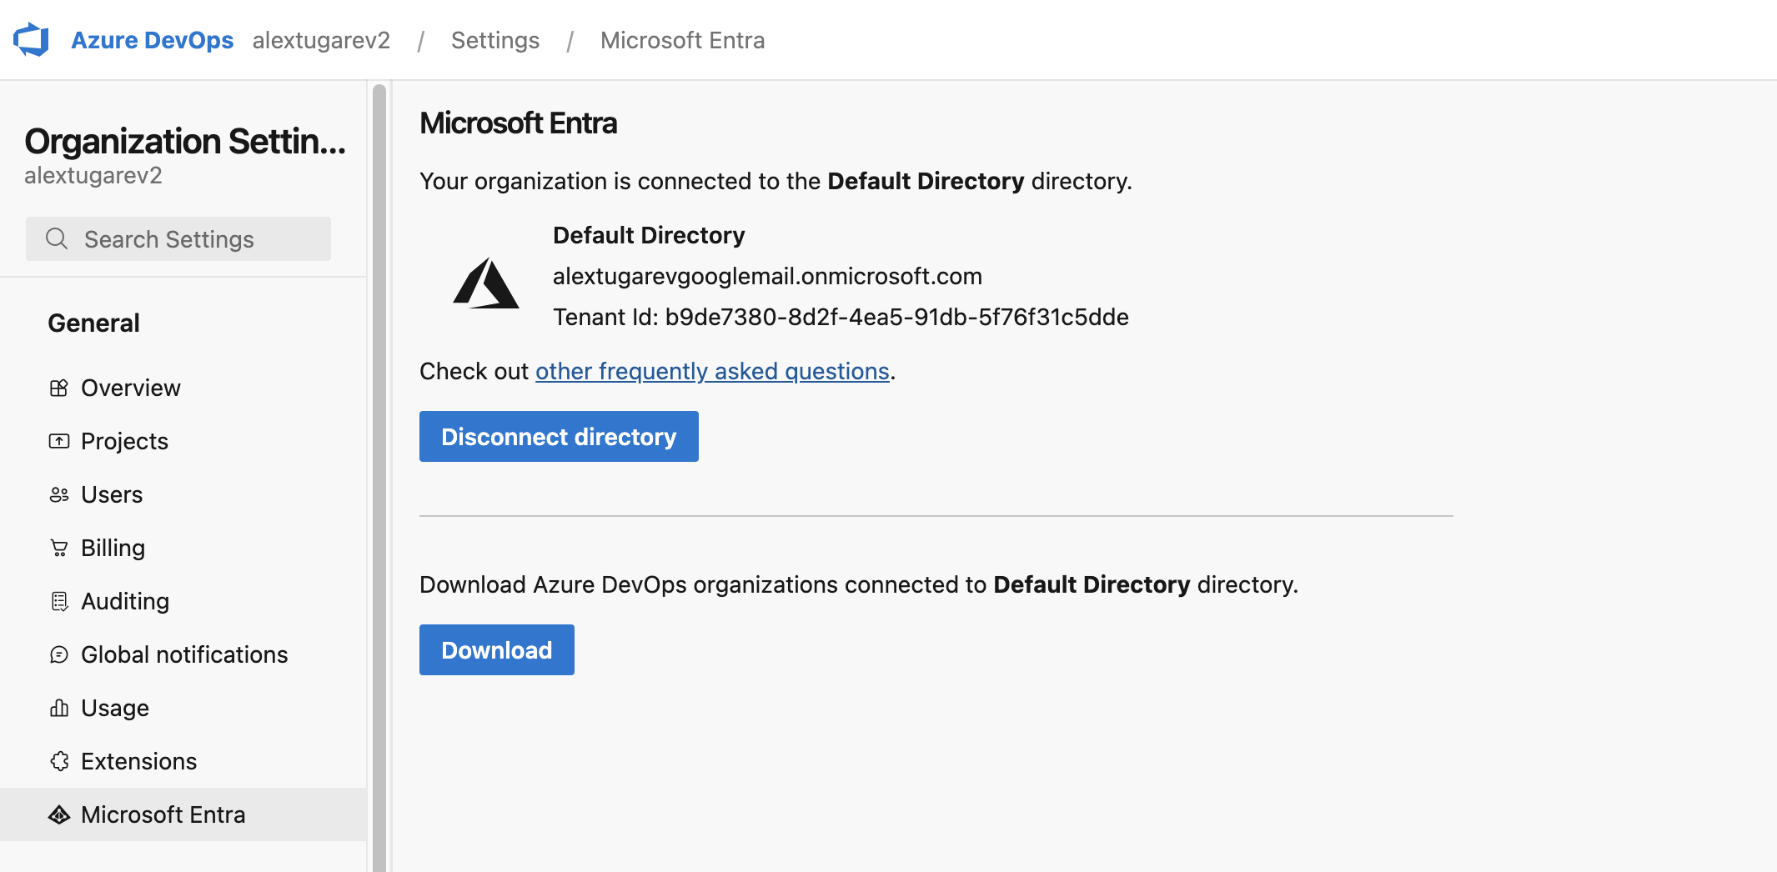Click the Global notifications chat icon
The image size is (1777, 872).
tap(59, 655)
